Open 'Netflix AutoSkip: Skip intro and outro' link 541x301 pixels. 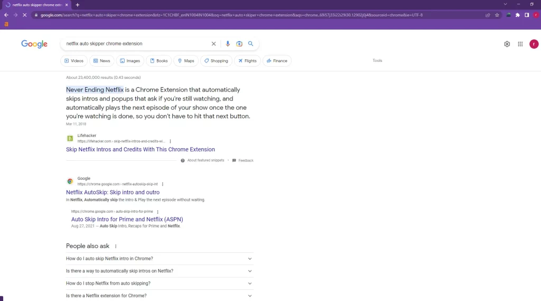pyautogui.click(x=113, y=192)
